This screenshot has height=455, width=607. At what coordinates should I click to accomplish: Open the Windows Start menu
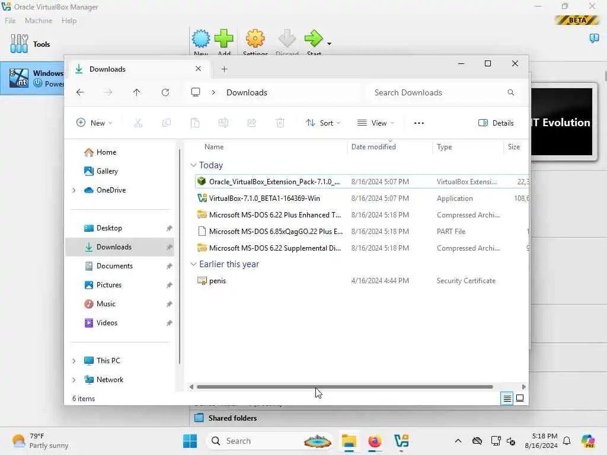[190, 441]
